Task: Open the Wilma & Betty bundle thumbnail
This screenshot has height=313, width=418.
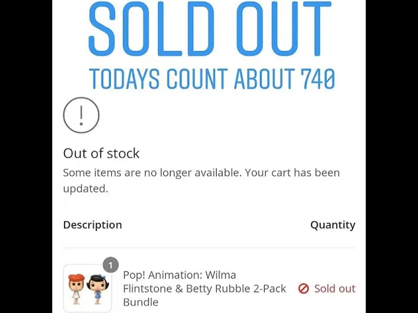Action: (x=88, y=288)
